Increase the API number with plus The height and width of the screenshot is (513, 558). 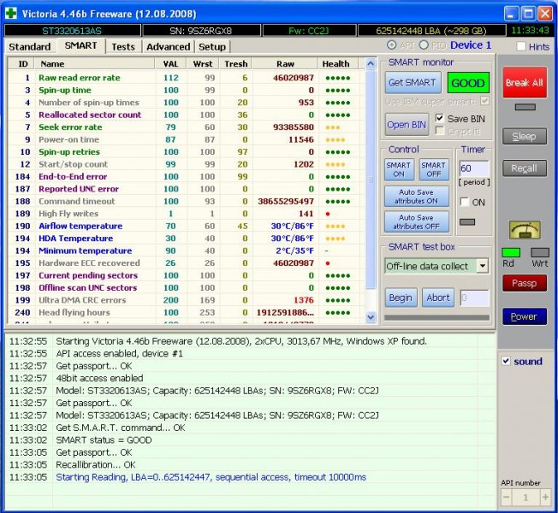pyautogui.click(x=543, y=497)
